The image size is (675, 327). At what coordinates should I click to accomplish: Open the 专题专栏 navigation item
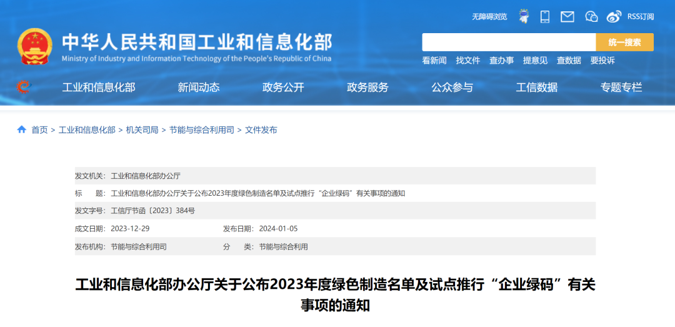click(x=621, y=88)
